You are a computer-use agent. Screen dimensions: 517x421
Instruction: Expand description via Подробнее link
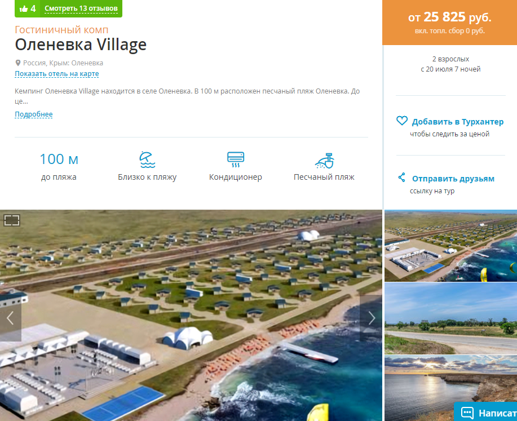tap(34, 114)
